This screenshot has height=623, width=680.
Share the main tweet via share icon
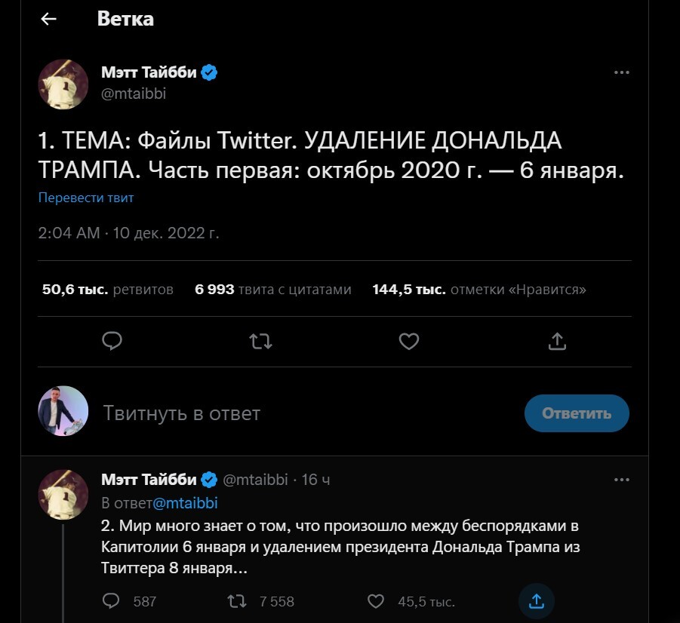coord(556,342)
